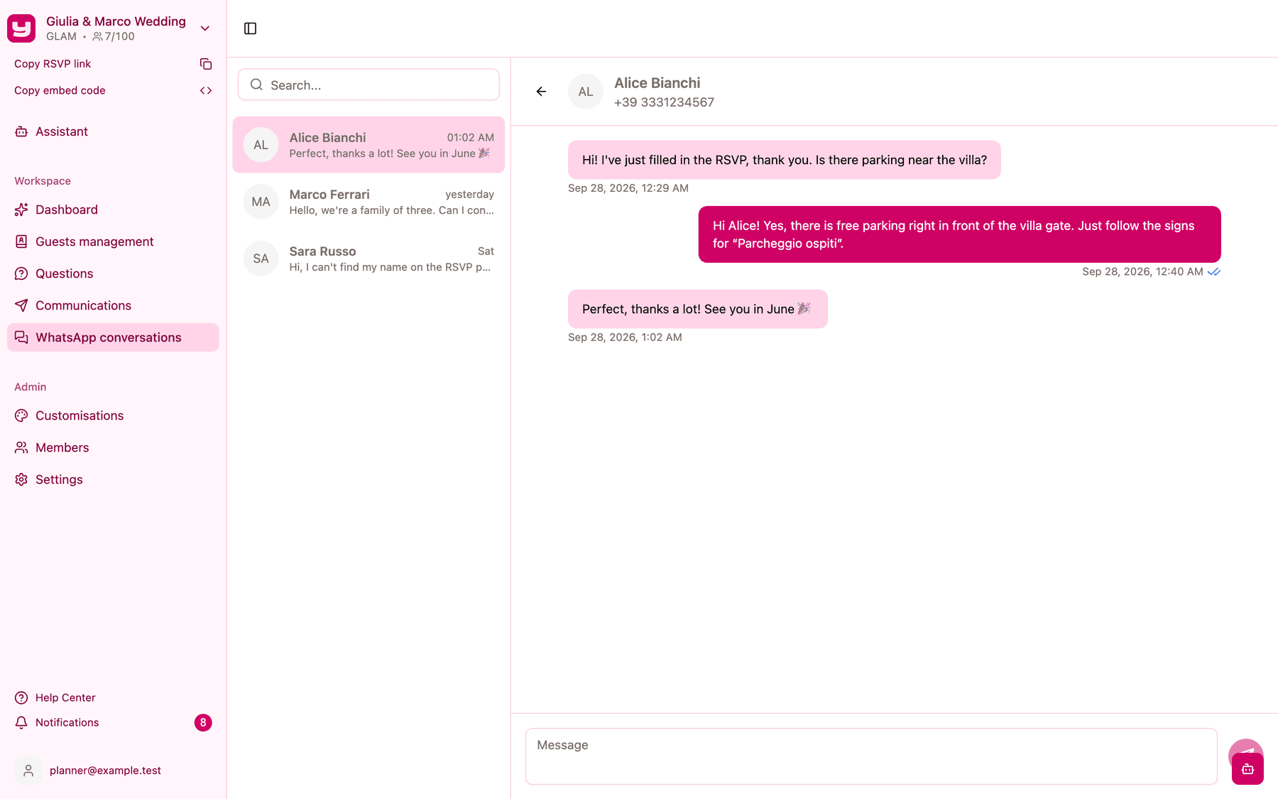The width and height of the screenshot is (1278, 799).
Task: Click the phone number +39 3331234567
Action: tap(664, 102)
